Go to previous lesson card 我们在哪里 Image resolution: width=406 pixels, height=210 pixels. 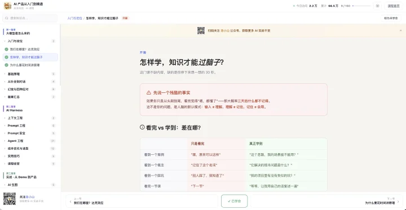pos(142,201)
